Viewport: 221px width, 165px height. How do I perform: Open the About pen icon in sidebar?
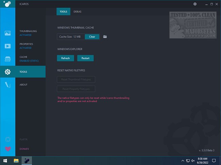(x=7, y=85)
